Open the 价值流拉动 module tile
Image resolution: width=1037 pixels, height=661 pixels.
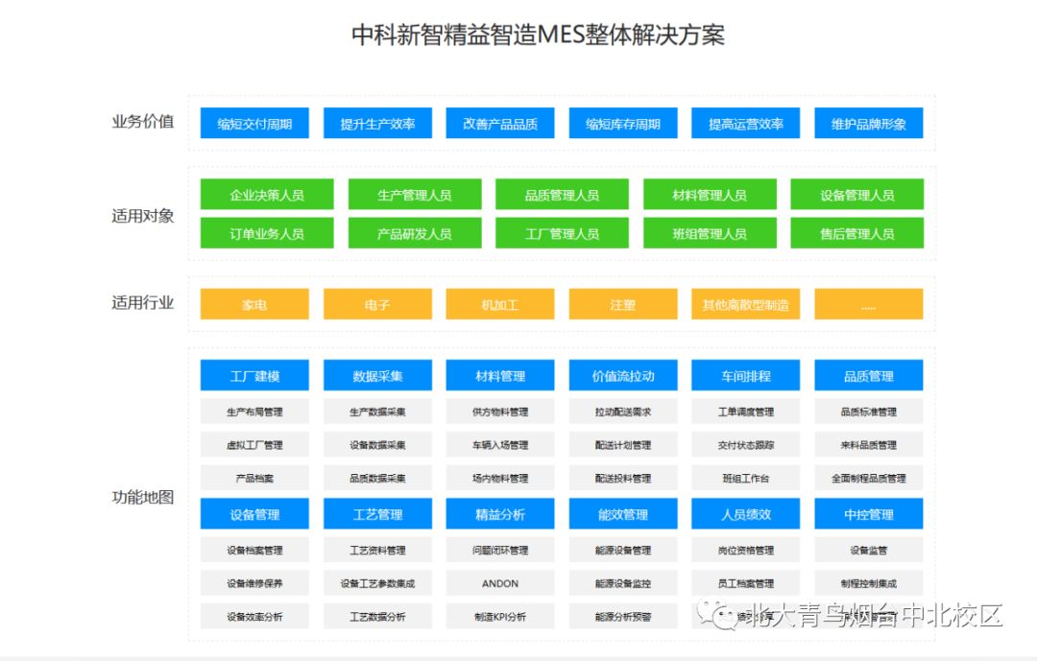click(x=622, y=374)
